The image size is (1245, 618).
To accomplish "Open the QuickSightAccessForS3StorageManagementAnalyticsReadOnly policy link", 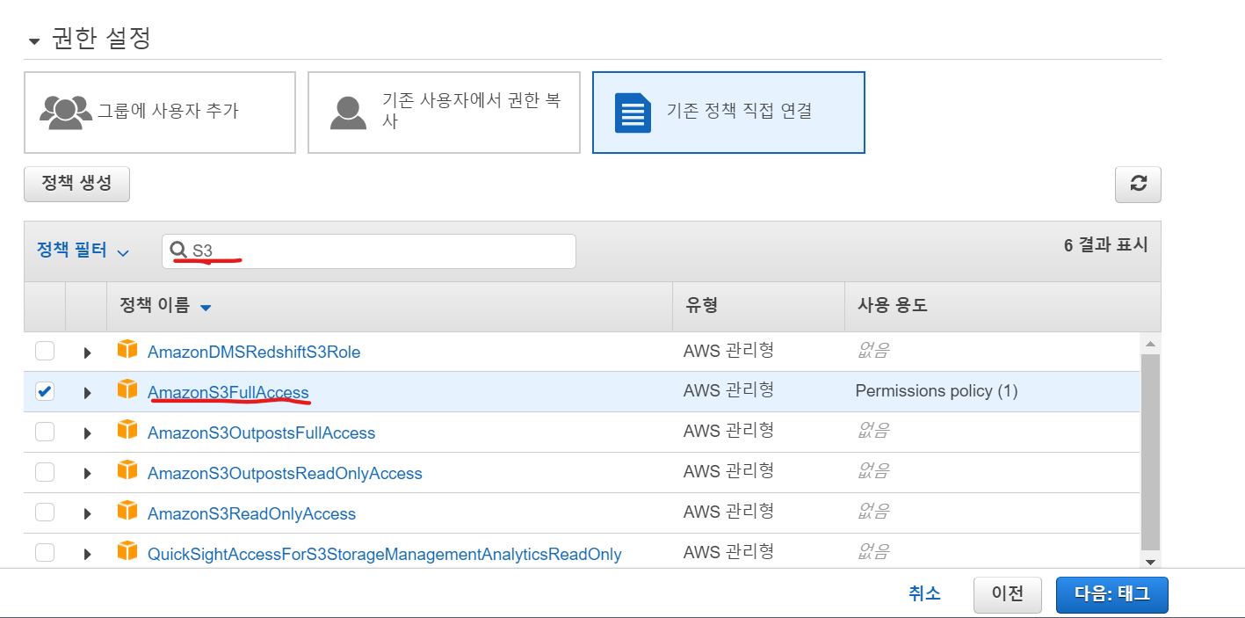I will tap(385, 554).
